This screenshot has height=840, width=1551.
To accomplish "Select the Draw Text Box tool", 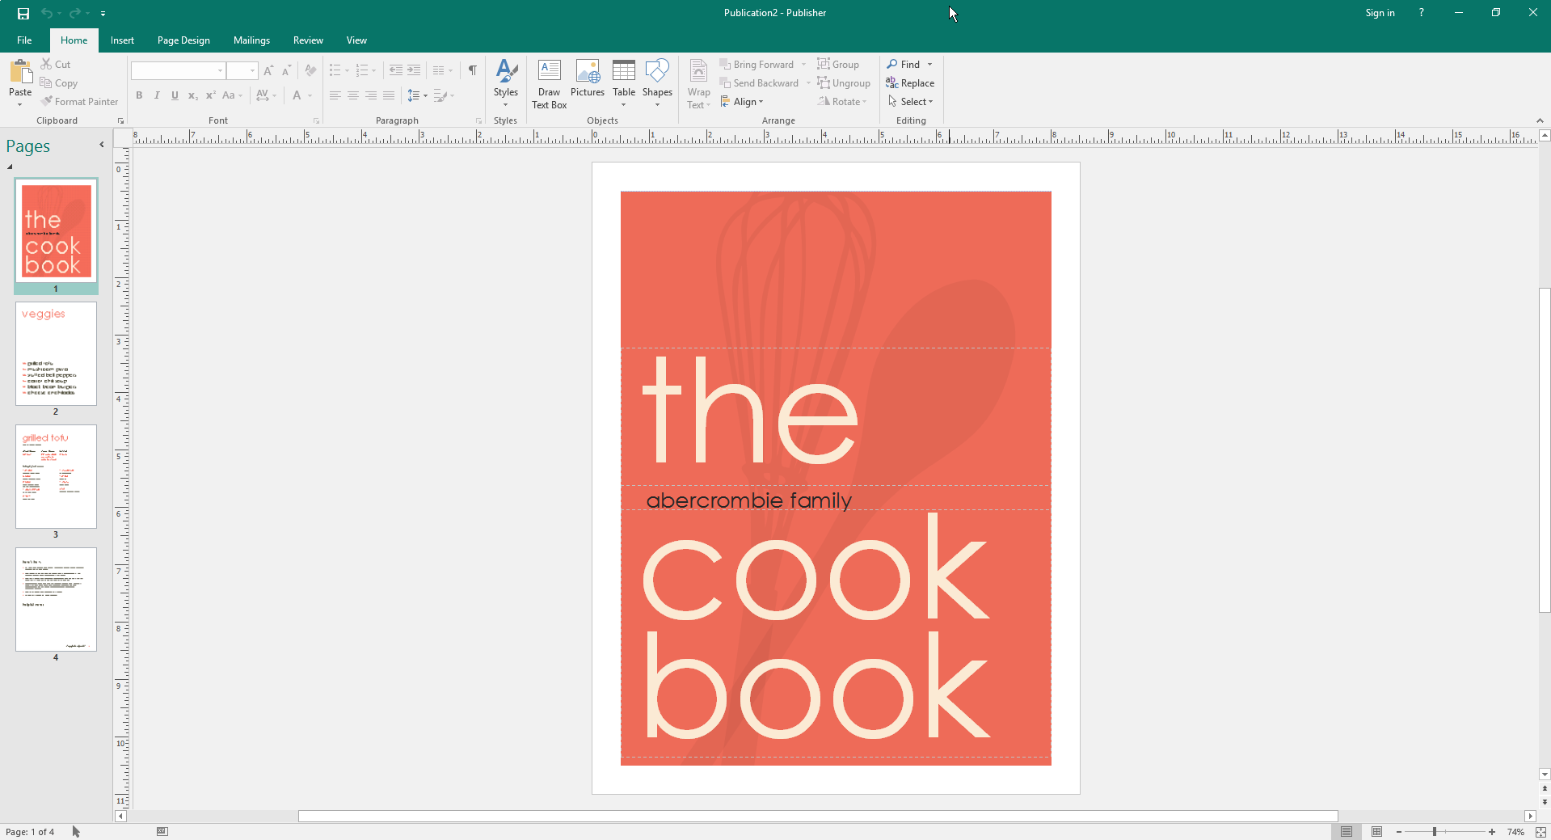I will click(x=549, y=83).
